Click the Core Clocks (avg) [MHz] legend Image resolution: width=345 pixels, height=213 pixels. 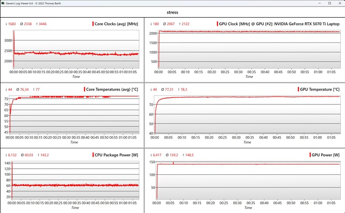coord(116,24)
